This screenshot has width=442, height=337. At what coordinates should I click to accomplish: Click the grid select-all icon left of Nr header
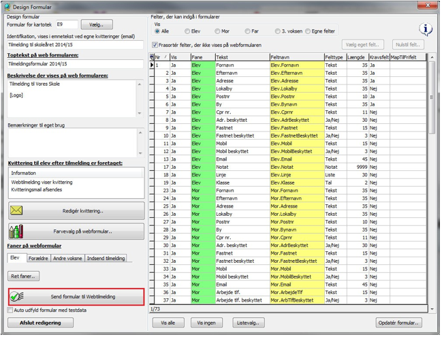coord(152,57)
